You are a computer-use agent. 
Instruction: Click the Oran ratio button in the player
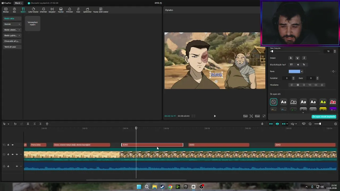257,116
